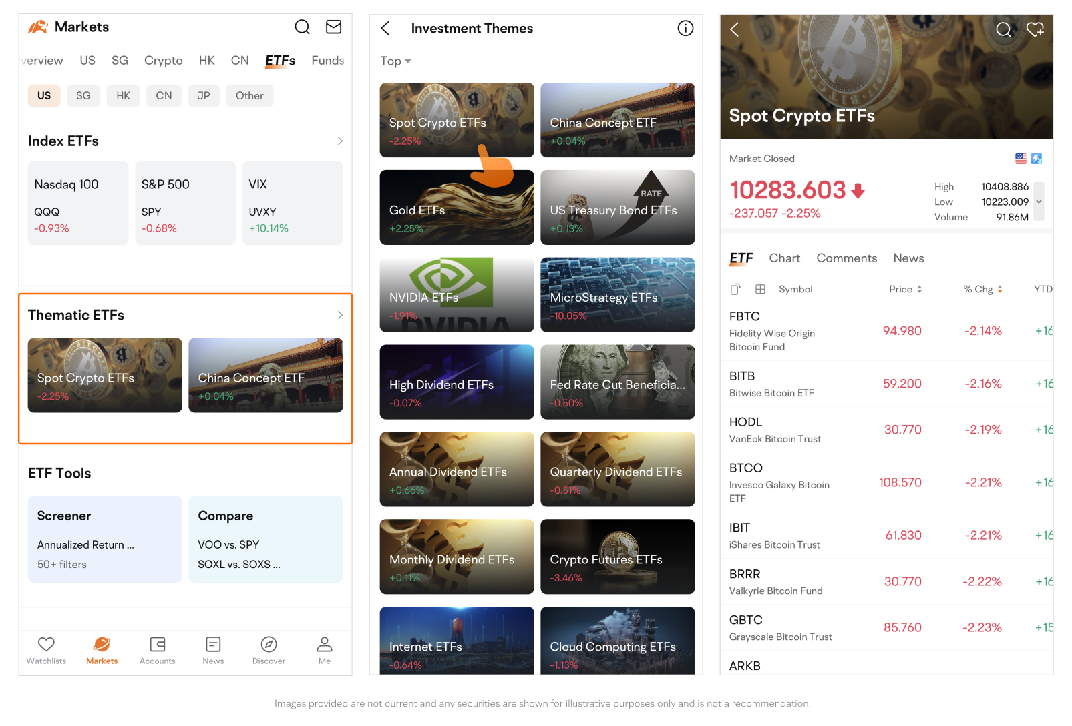
Task: Open FBTC Fidelity Wise Origin Bitcoin Fund
Action: click(771, 331)
